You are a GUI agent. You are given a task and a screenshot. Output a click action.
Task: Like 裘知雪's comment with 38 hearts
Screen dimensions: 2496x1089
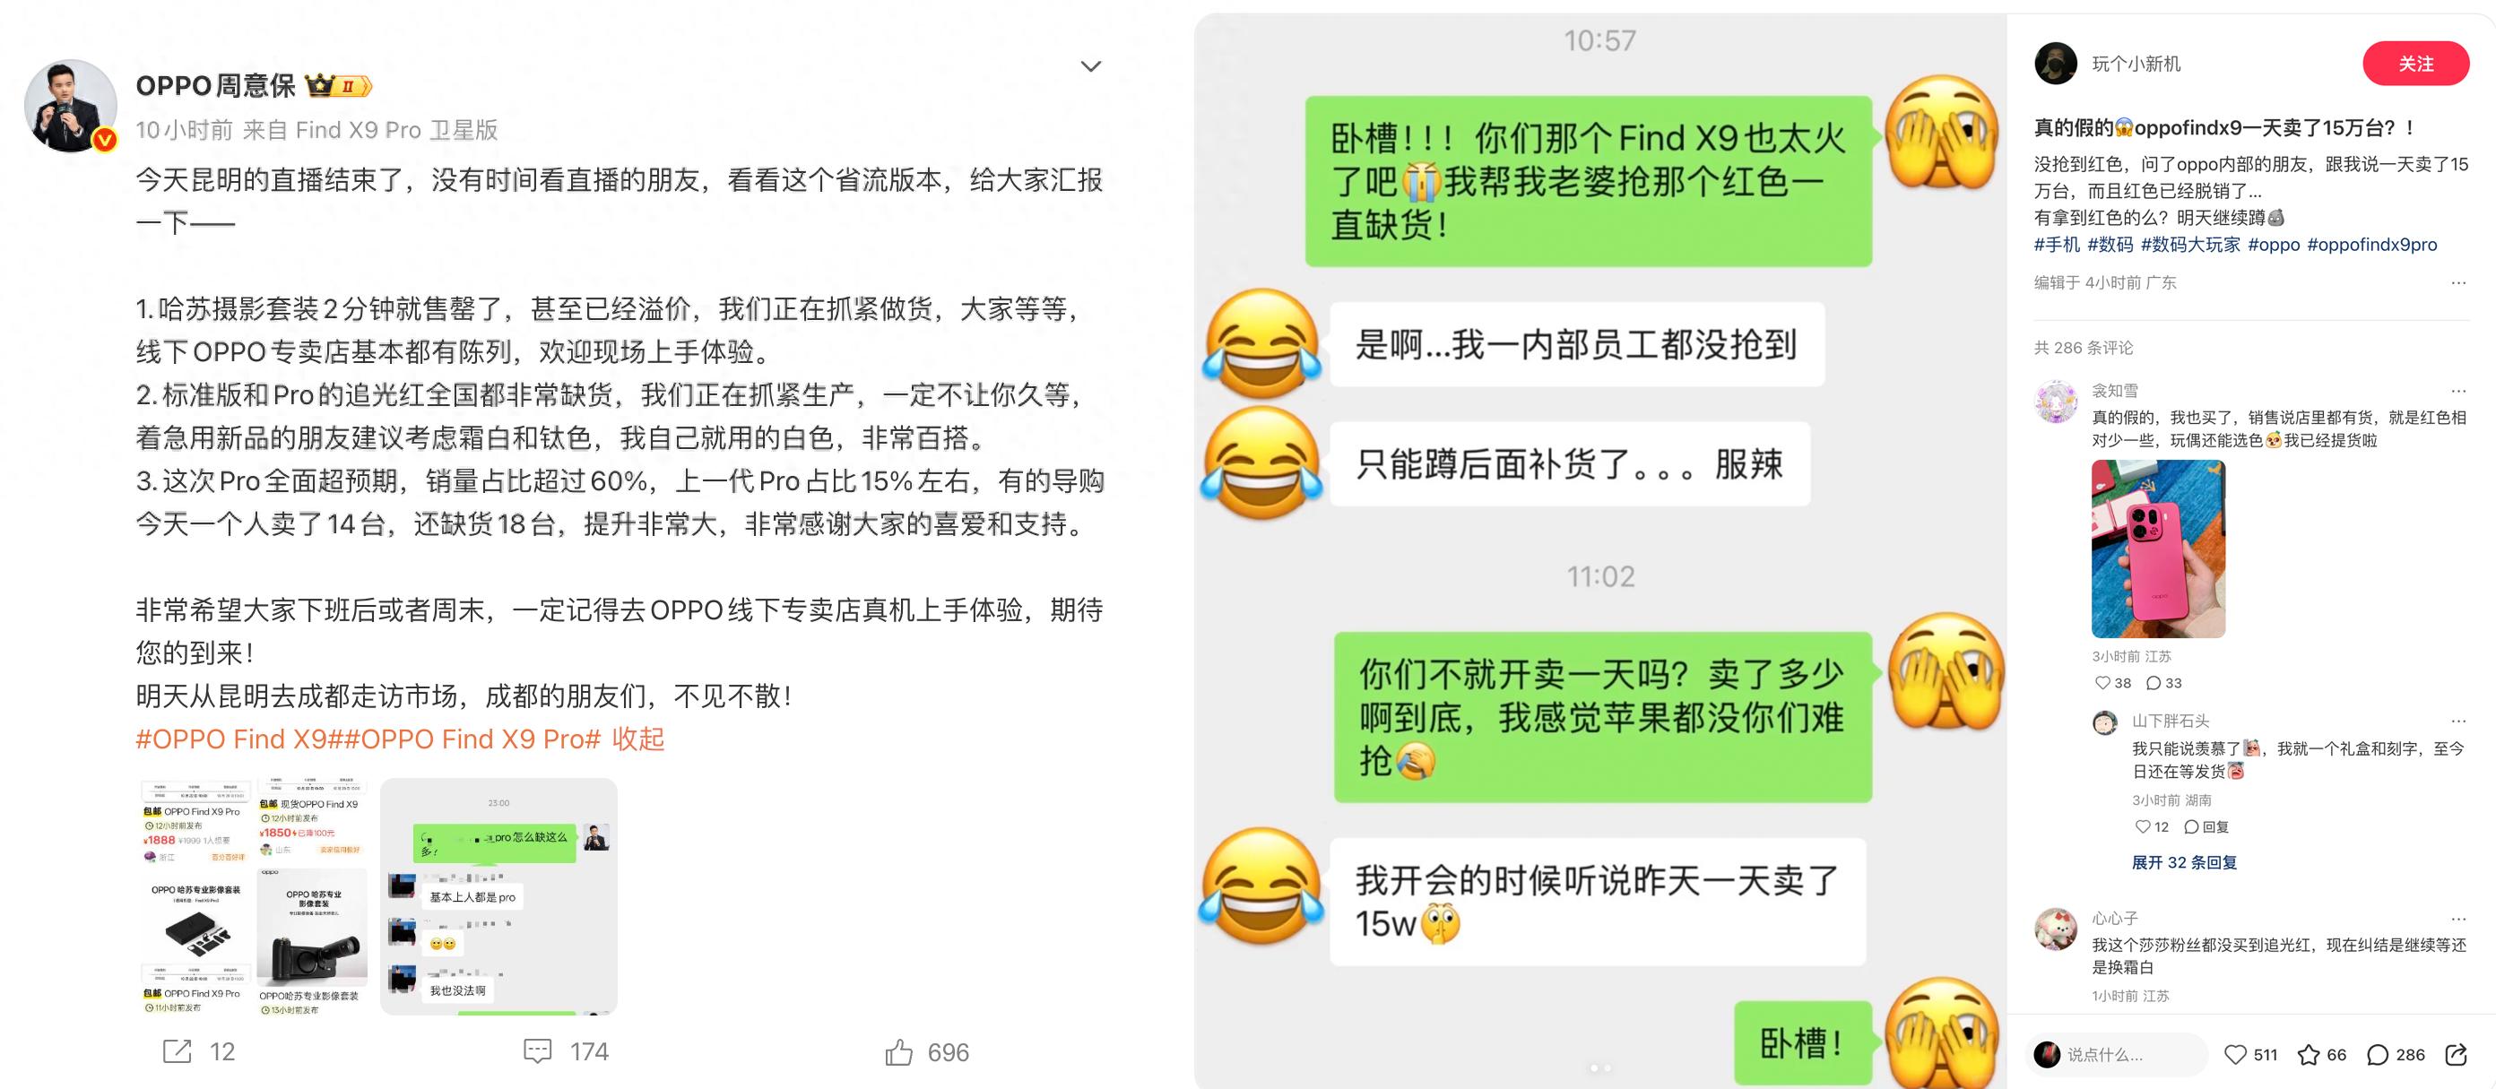tap(2102, 683)
